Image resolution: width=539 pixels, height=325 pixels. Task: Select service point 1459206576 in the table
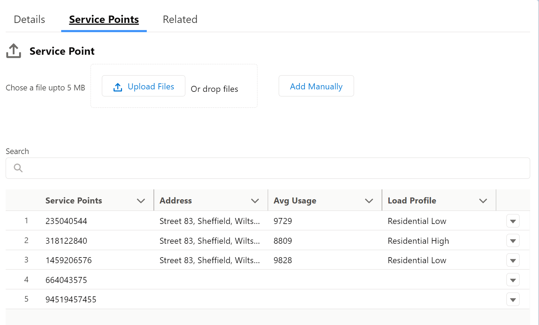coord(69,260)
